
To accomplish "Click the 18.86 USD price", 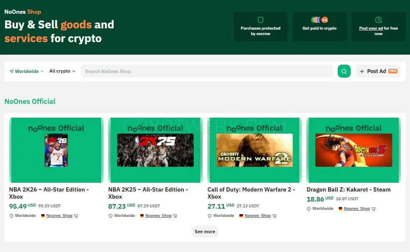I will coord(320,199).
